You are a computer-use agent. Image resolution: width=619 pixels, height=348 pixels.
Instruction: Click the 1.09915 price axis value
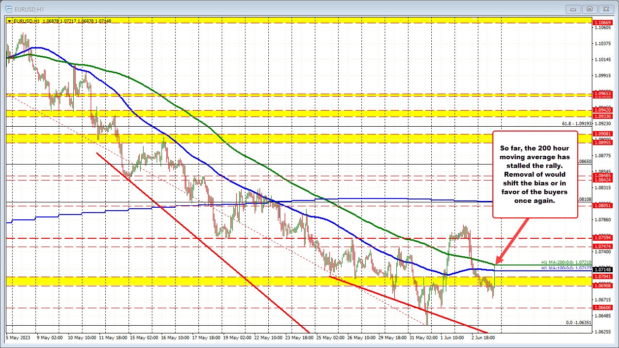[x=602, y=76]
